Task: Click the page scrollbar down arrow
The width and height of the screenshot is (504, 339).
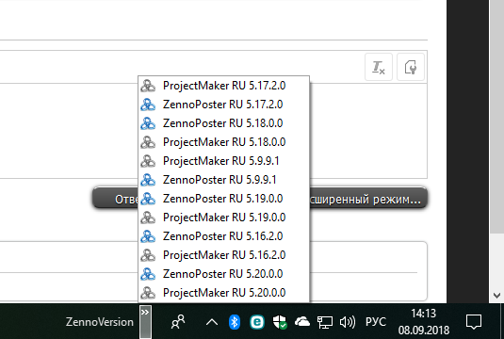Action: (496, 296)
